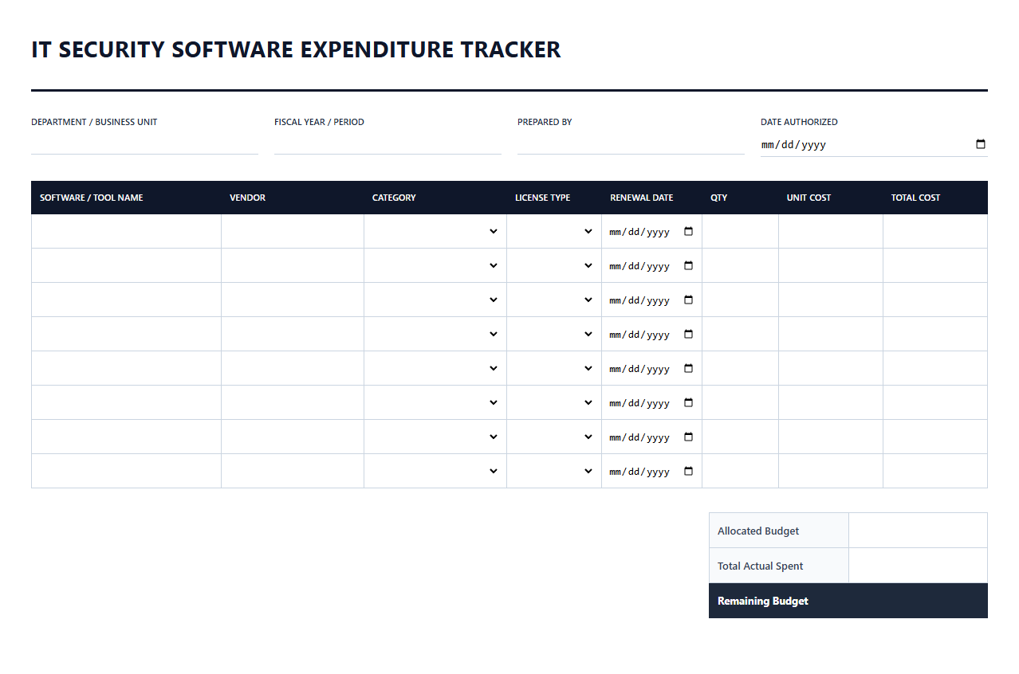Click the first row's Total Cost cell
Viewport: 1019px width, 674px height.
point(935,231)
